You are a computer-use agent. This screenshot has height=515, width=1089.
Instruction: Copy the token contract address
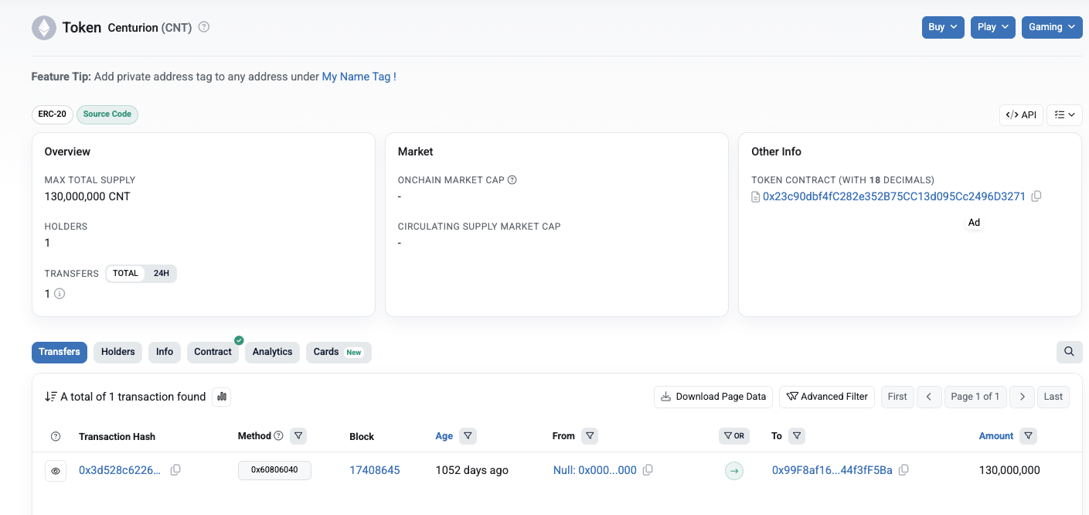tap(1036, 196)
